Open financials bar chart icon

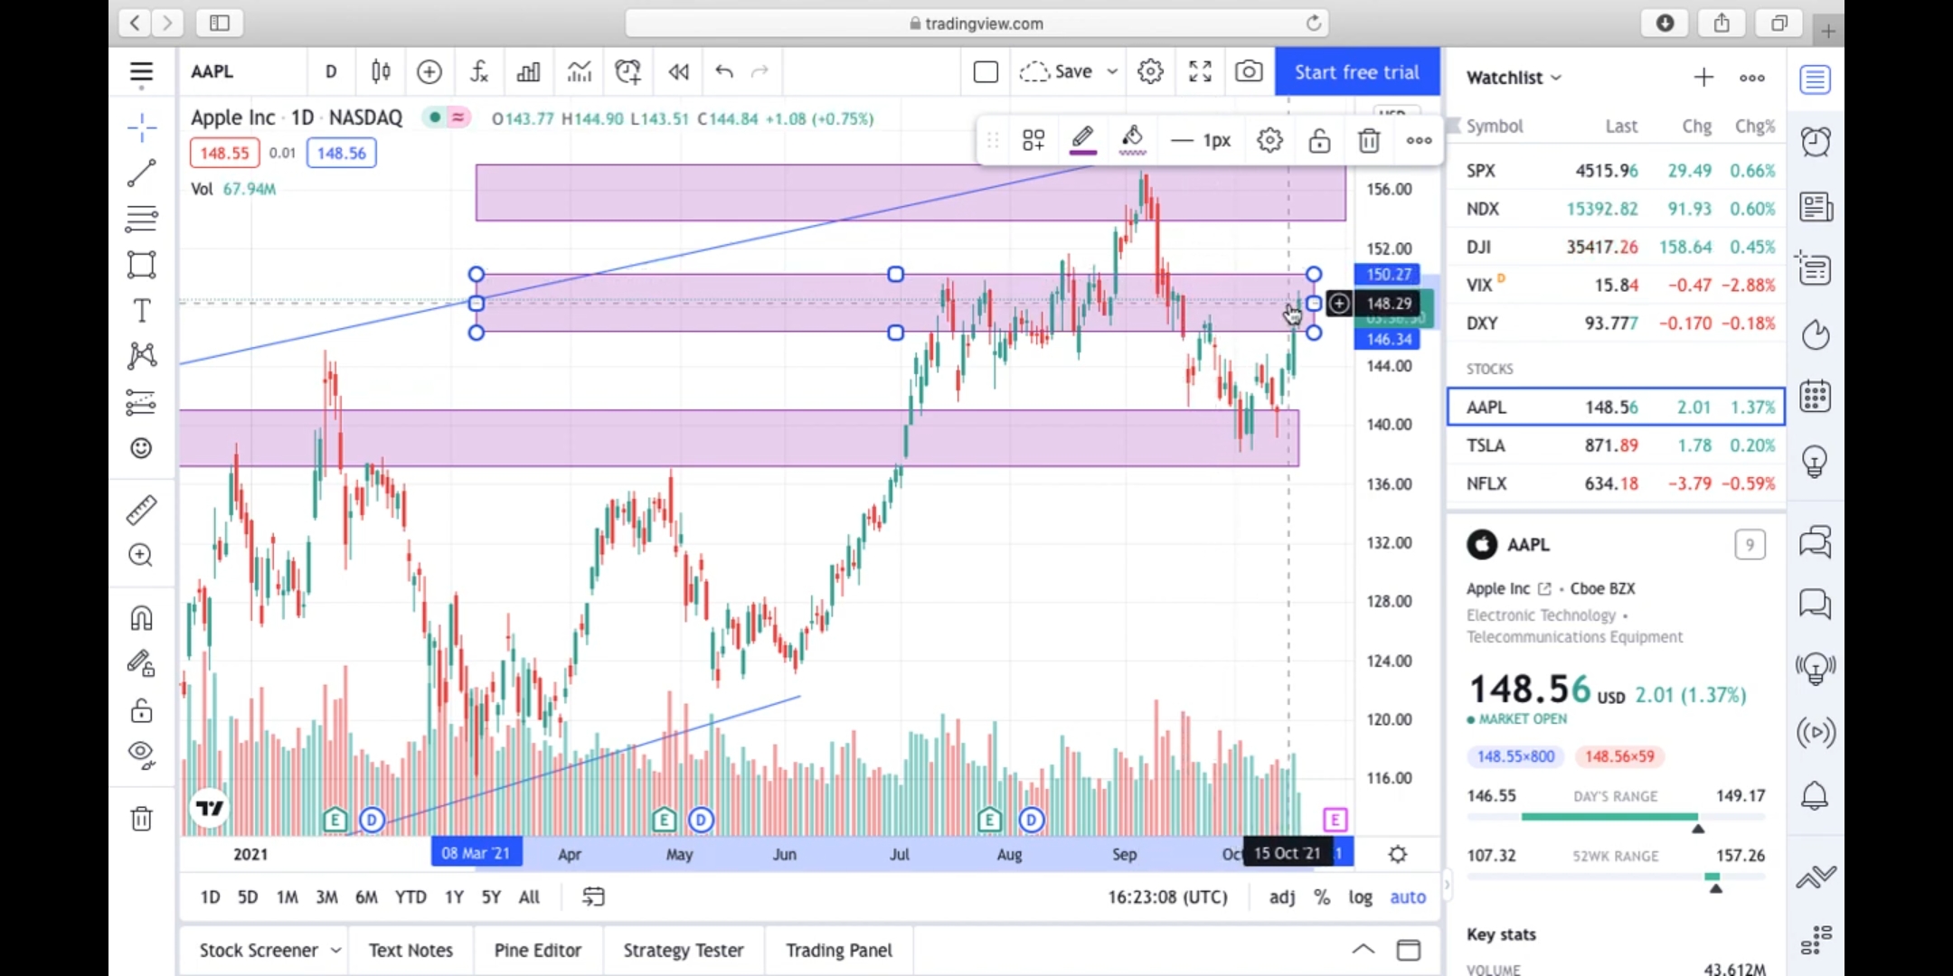pos(528,71)
